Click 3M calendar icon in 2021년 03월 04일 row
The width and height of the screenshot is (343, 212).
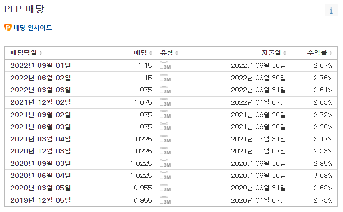pos(165,139)
